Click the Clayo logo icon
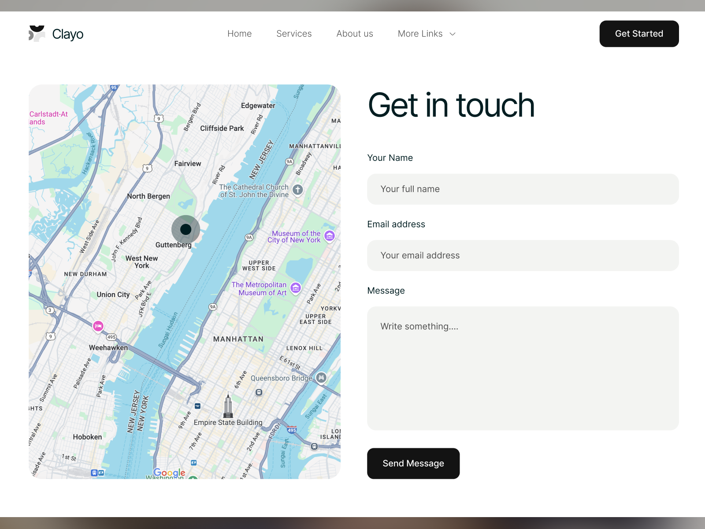The height and width of the screenshot is (529, 705). pos(37,34)
